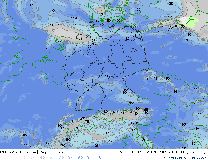This screenshot has height=160, width=208.
Task: Click the '(00+96)' forecast hour text
Action: click(196, 152)
